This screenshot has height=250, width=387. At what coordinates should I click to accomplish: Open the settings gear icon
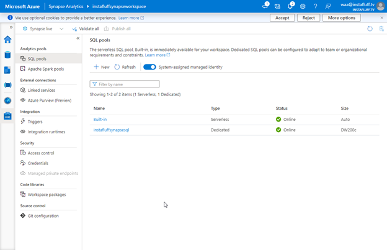(x=303, y=6)
